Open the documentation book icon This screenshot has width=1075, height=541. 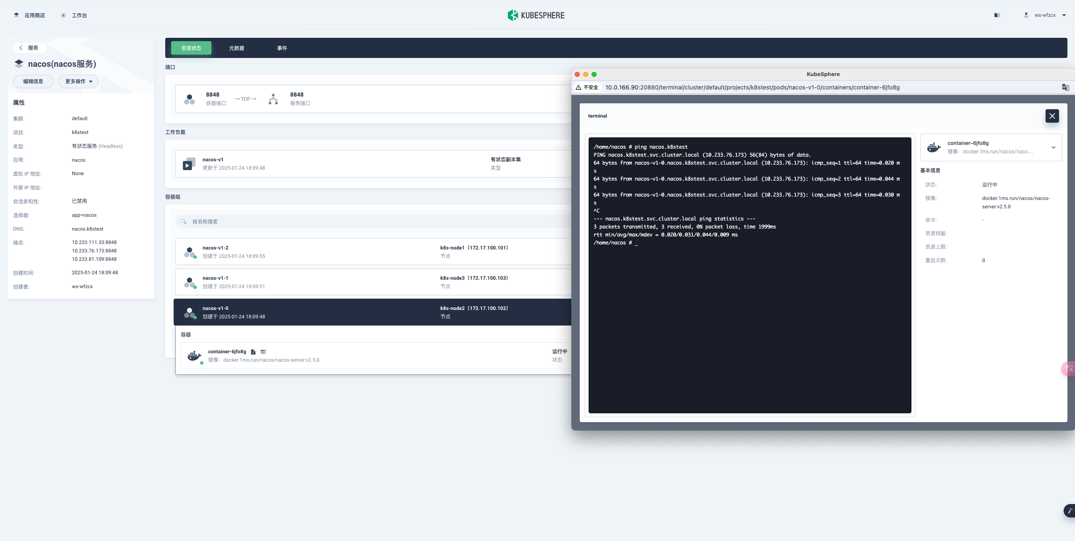click(997, 15)
